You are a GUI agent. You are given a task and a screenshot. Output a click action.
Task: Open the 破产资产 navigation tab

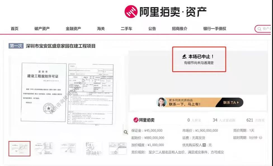(42, 29)
